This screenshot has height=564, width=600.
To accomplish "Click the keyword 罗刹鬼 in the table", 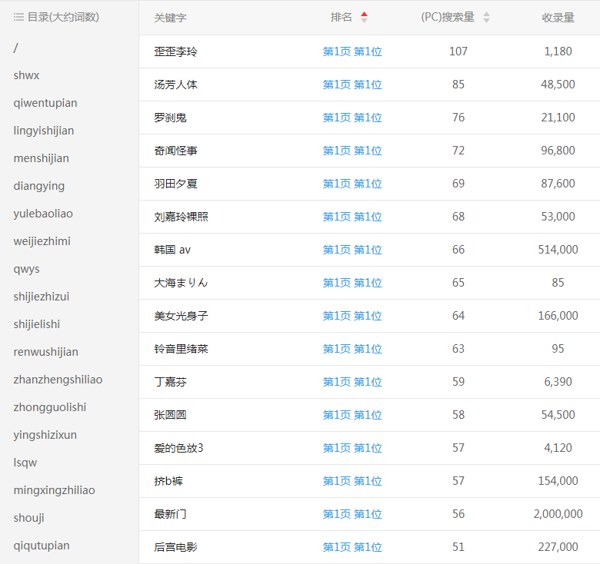I will pos(170,118).
